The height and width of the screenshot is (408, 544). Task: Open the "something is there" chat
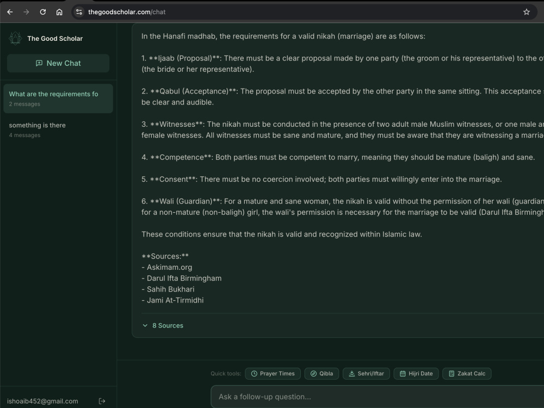(x=58, y=130)
